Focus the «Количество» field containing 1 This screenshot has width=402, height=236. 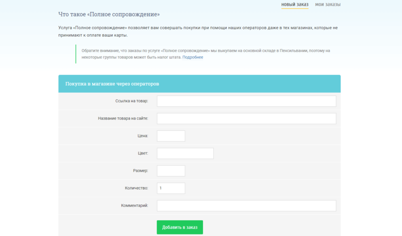[x=171, y=188]
